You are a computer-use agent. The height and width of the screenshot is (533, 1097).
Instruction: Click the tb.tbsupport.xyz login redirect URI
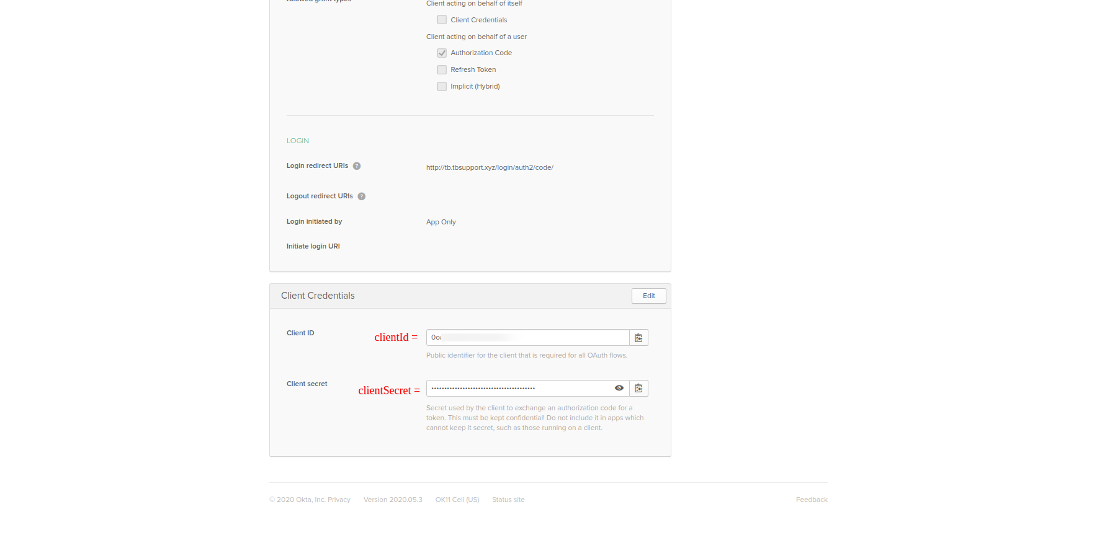[x=490, y=168]
